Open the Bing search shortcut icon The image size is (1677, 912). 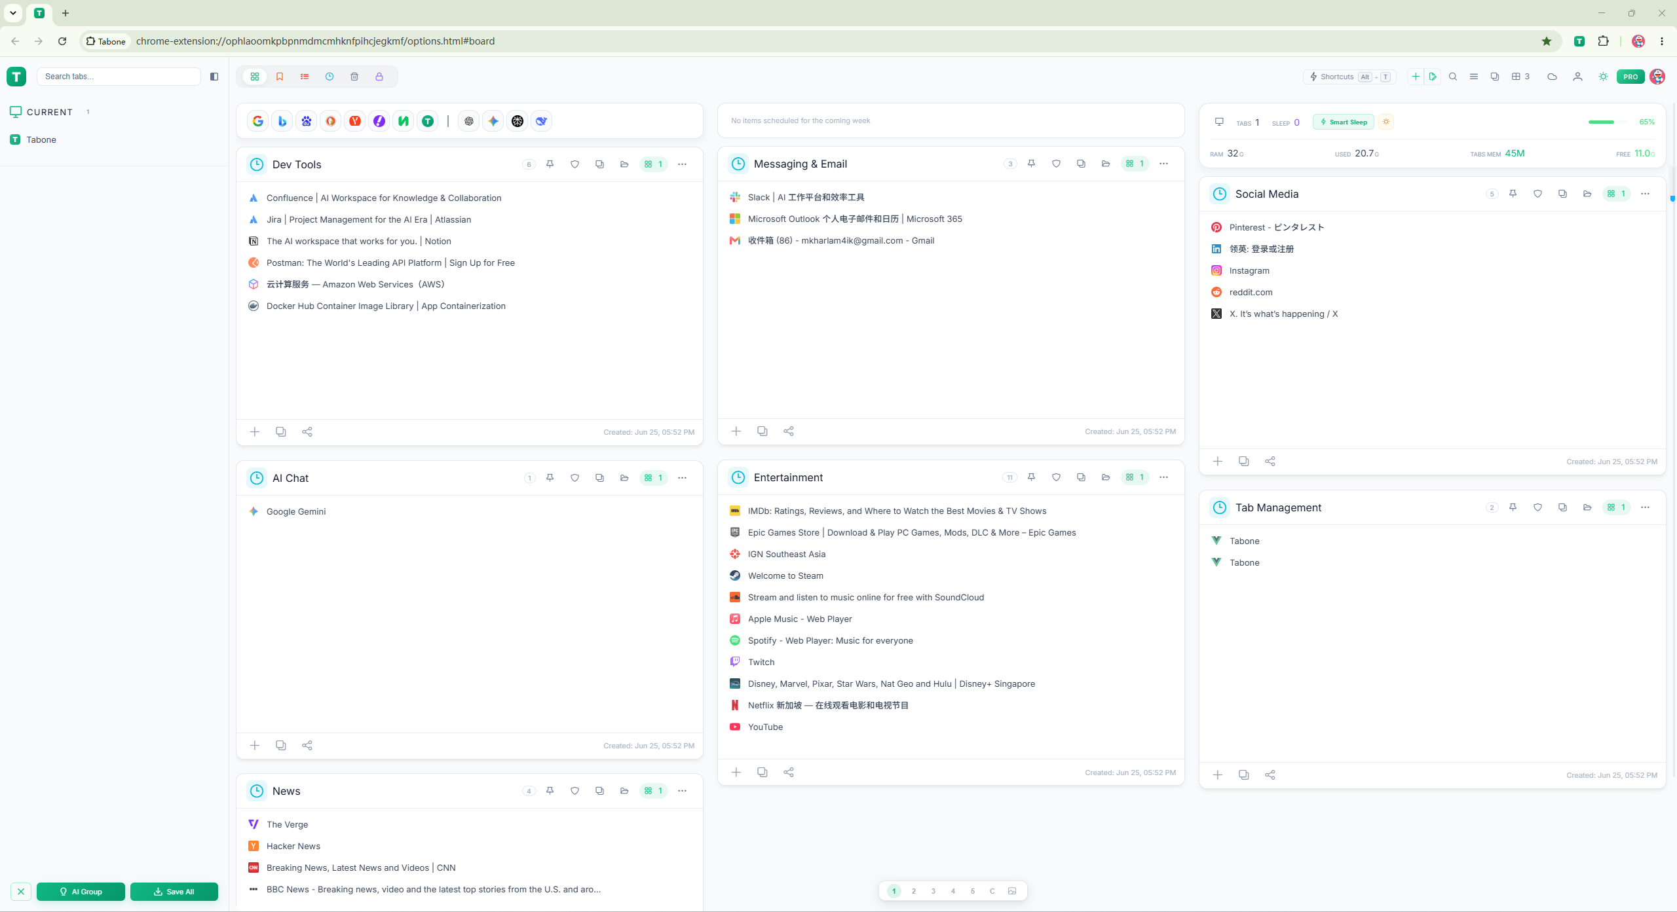point(282,121)
